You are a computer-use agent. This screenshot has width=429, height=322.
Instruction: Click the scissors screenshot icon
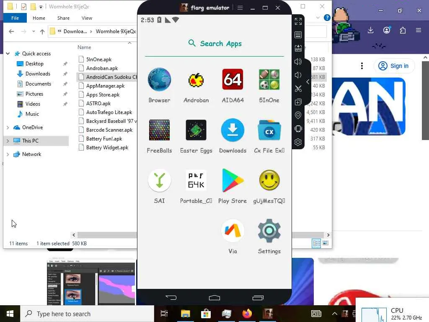pyautogui.click(x=298, y=88)
